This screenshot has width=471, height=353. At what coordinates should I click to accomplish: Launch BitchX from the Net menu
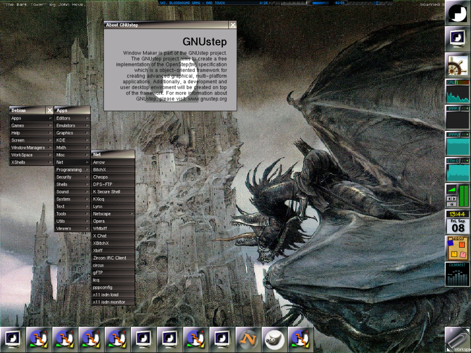point(113,170)
